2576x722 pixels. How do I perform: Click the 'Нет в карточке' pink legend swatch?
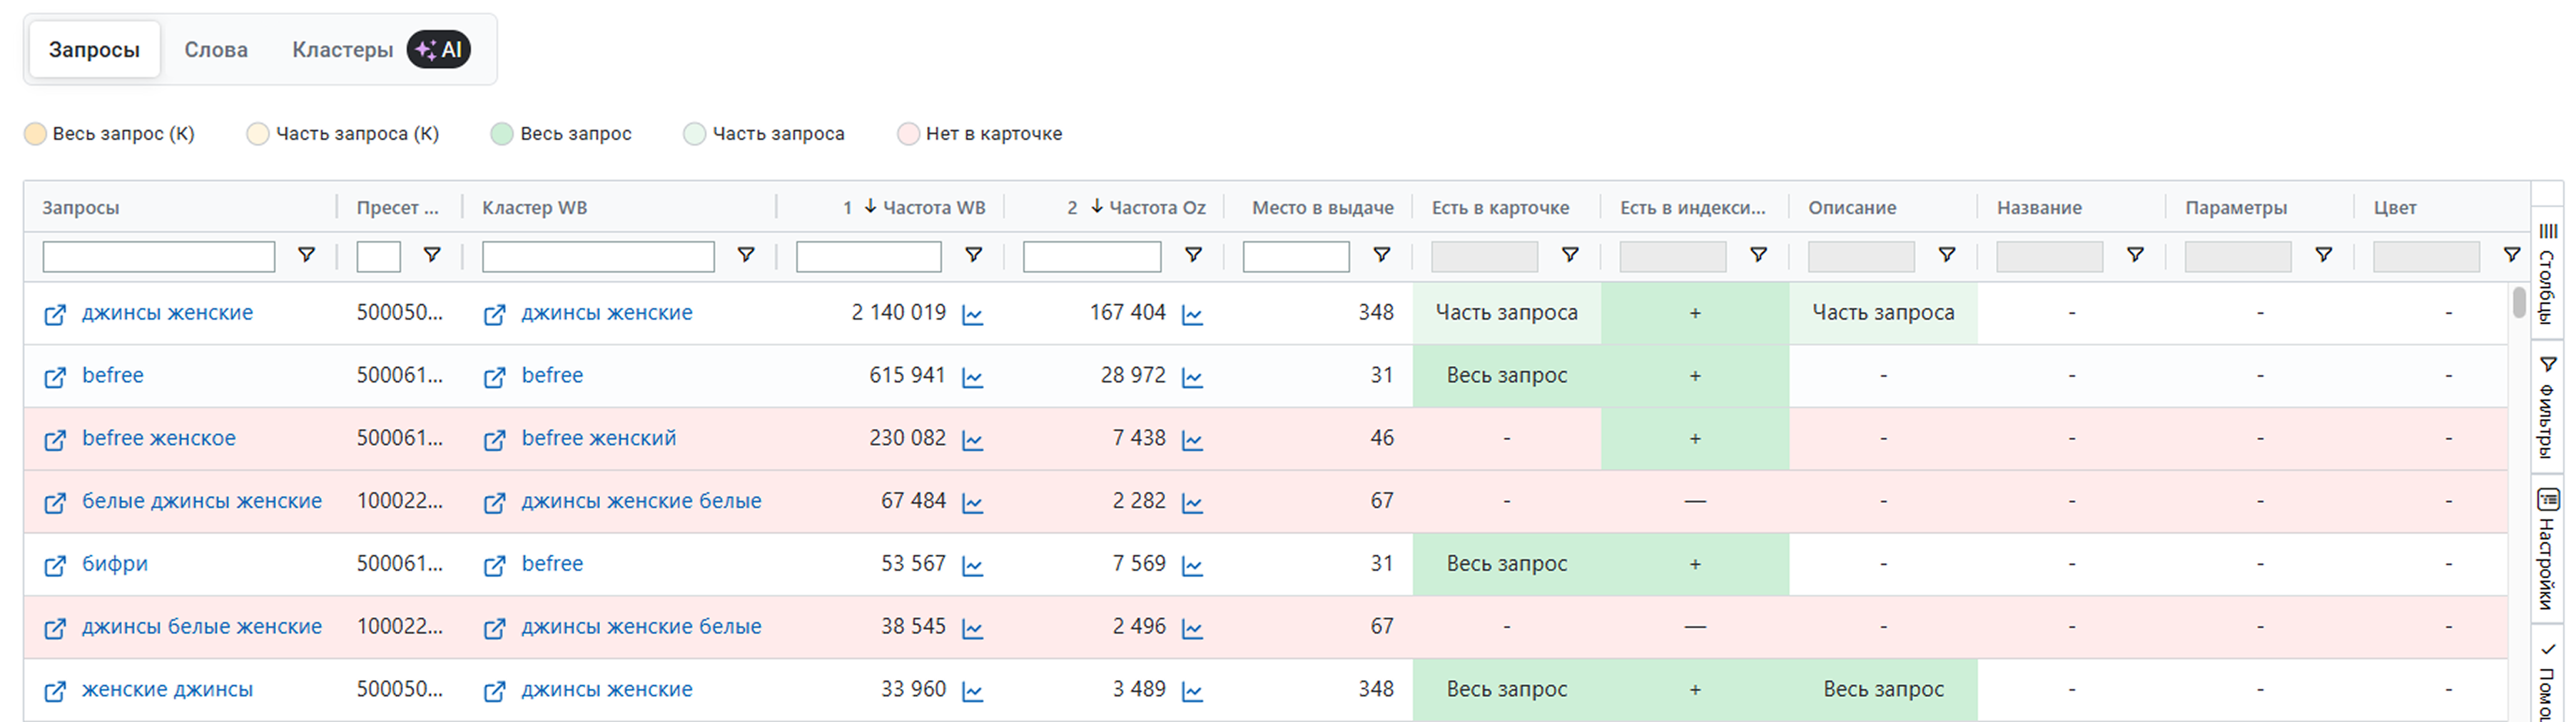pyautogui.click(x=908, y=134)
